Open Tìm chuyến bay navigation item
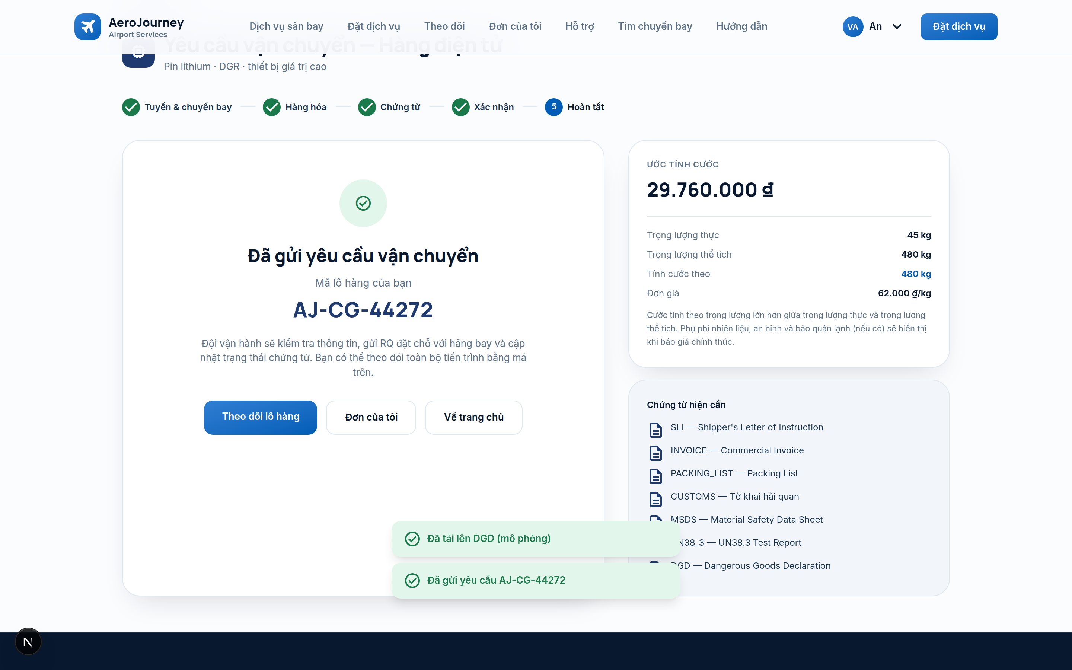The width and height of the screenshot is (1072, 670). click(655, 26)
